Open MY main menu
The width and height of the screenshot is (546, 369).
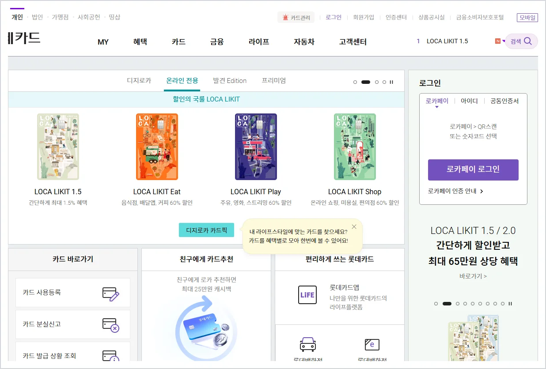coord(103,42)
